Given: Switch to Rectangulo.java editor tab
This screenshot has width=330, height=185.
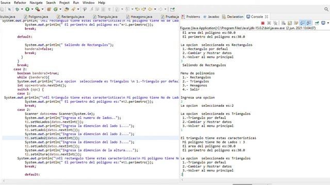Looking at the screenshot, I should point(71,16).
